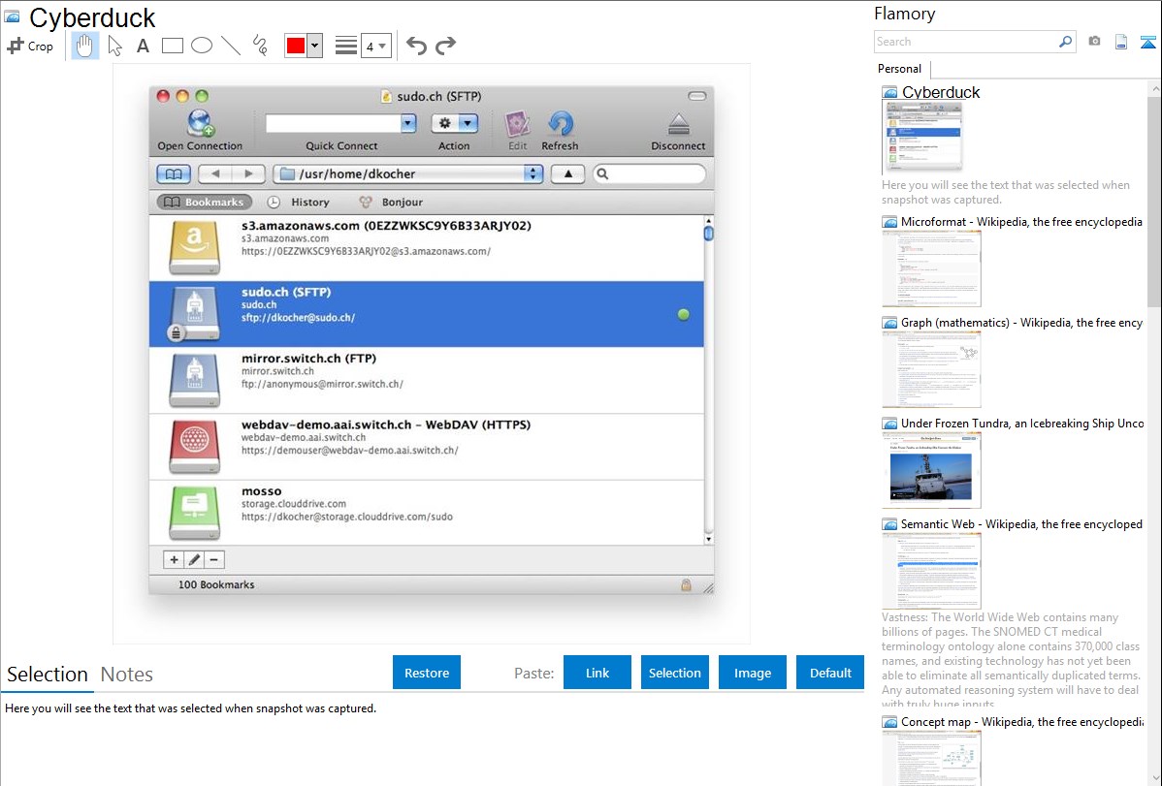Select the webdav-demo.aai.switch.ch bookmark

[426, 447]
